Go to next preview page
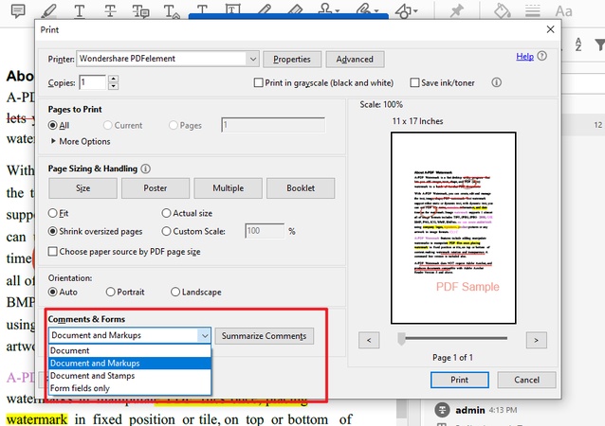The height and width of the screenshot is (426, 605). click(x=537, y=340)
